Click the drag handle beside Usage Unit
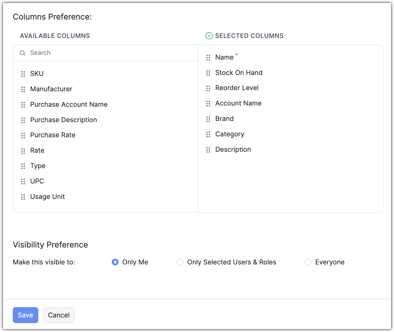 tap(23, 197)
